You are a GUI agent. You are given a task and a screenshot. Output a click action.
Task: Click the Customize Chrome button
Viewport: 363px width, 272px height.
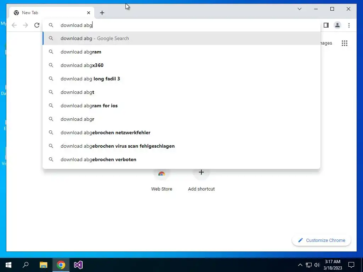point(322,240)
